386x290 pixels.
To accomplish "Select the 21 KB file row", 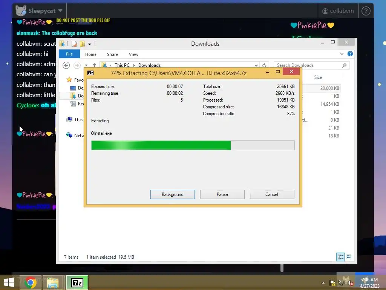I will coord(321,128).
